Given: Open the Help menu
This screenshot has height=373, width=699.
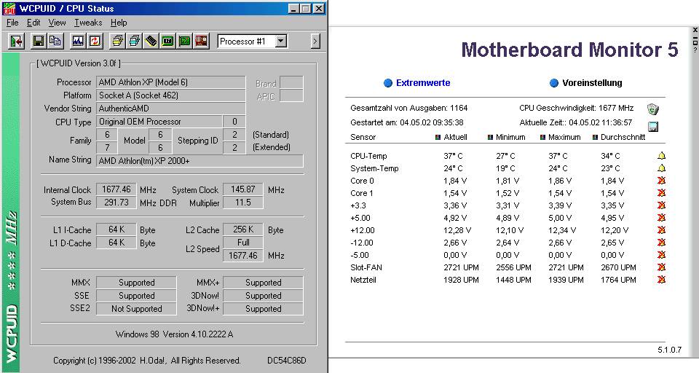Looking at the screenshot, I should pos(119,23).
